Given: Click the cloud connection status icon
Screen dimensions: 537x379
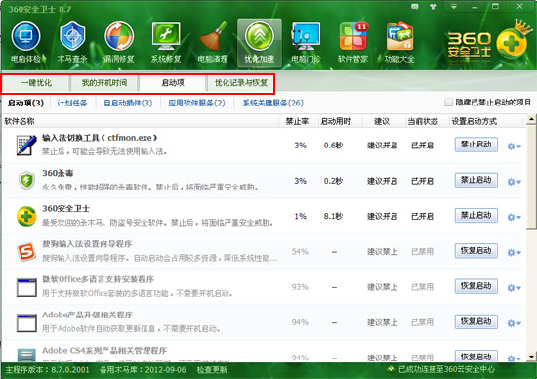Looking at the screenshot, I should (x=391, y=369).
